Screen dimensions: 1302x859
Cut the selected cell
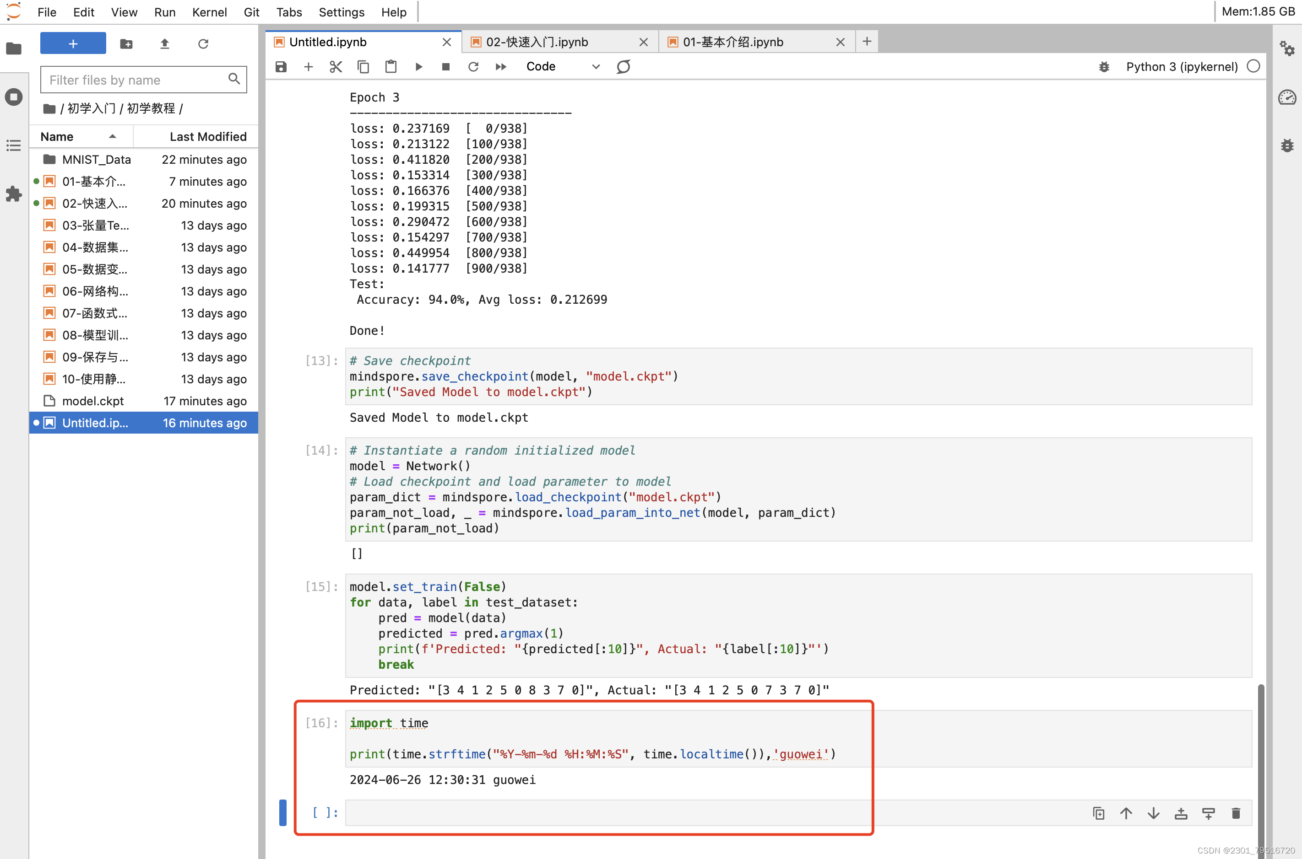[x=336, y=67]
